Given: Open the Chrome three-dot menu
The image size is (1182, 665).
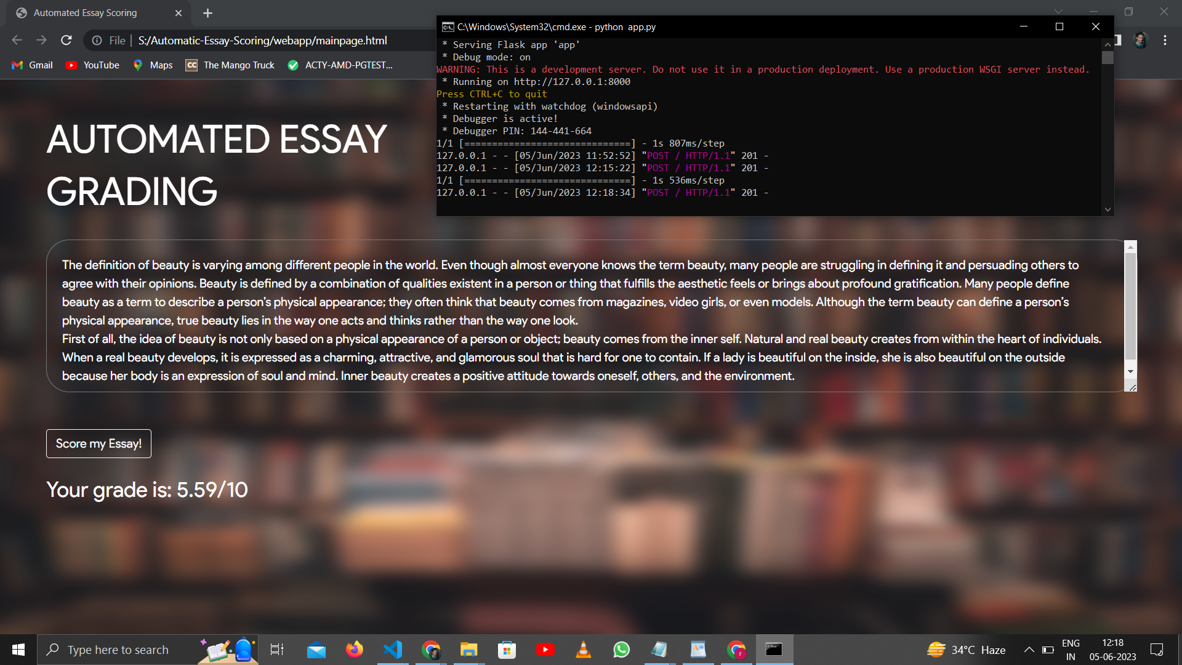Looking at the screenshot, I should point(1164,40).
